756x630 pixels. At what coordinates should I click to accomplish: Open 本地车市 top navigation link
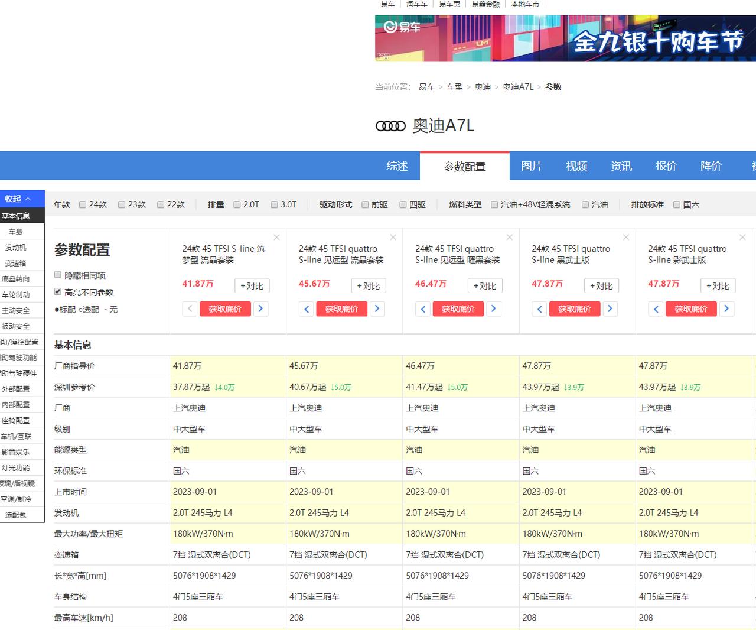pos(525,4)
